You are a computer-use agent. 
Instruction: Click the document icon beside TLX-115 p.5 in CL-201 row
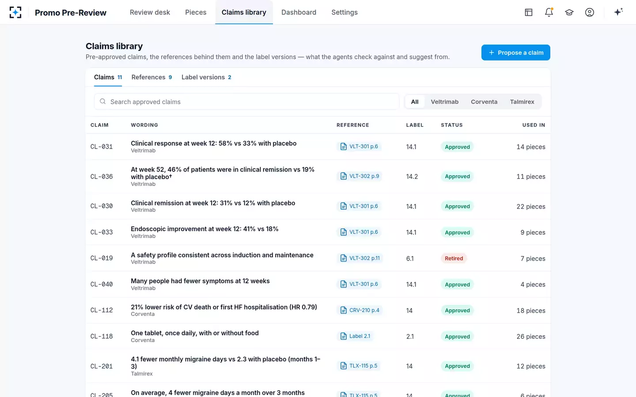pos(344,366)
